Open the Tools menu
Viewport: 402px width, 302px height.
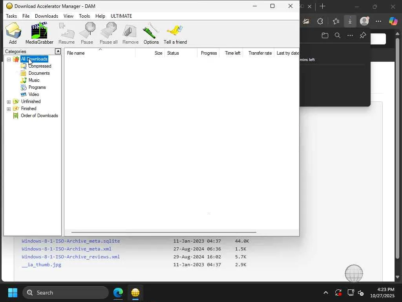(84, 16)
